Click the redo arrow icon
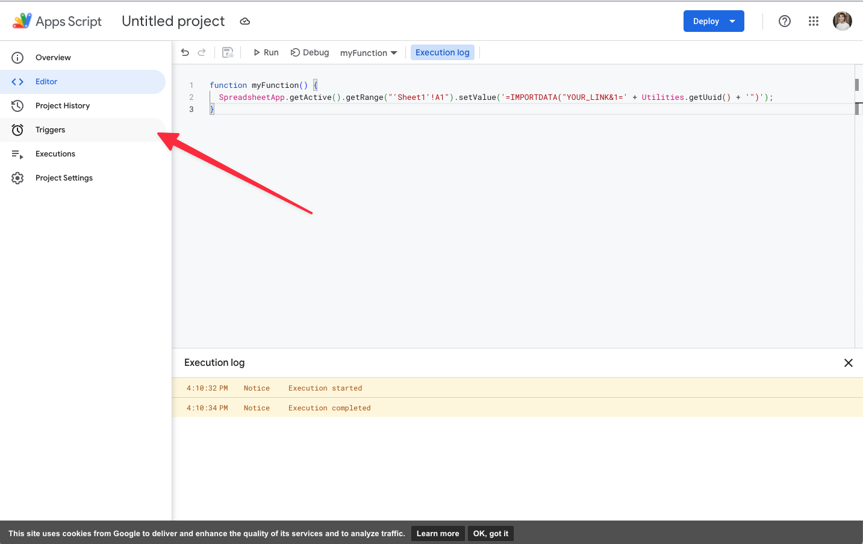This screenshot has width=863, height=544. (x=202, y=52)
